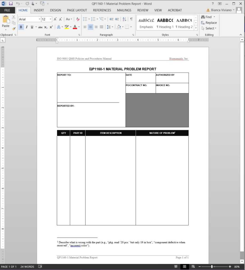Toggle Underline formatting
The width and height of the screenshot is (245, 270).
32,27
